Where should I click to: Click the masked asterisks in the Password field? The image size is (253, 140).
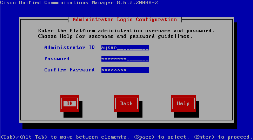[114, 59]
